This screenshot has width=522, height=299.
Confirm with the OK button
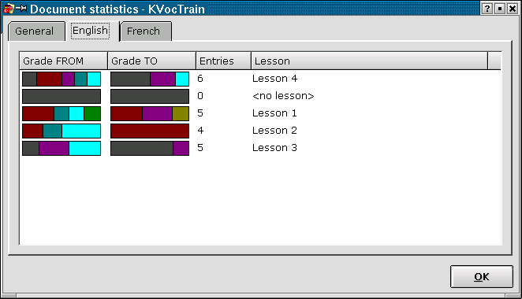point(481,276)
